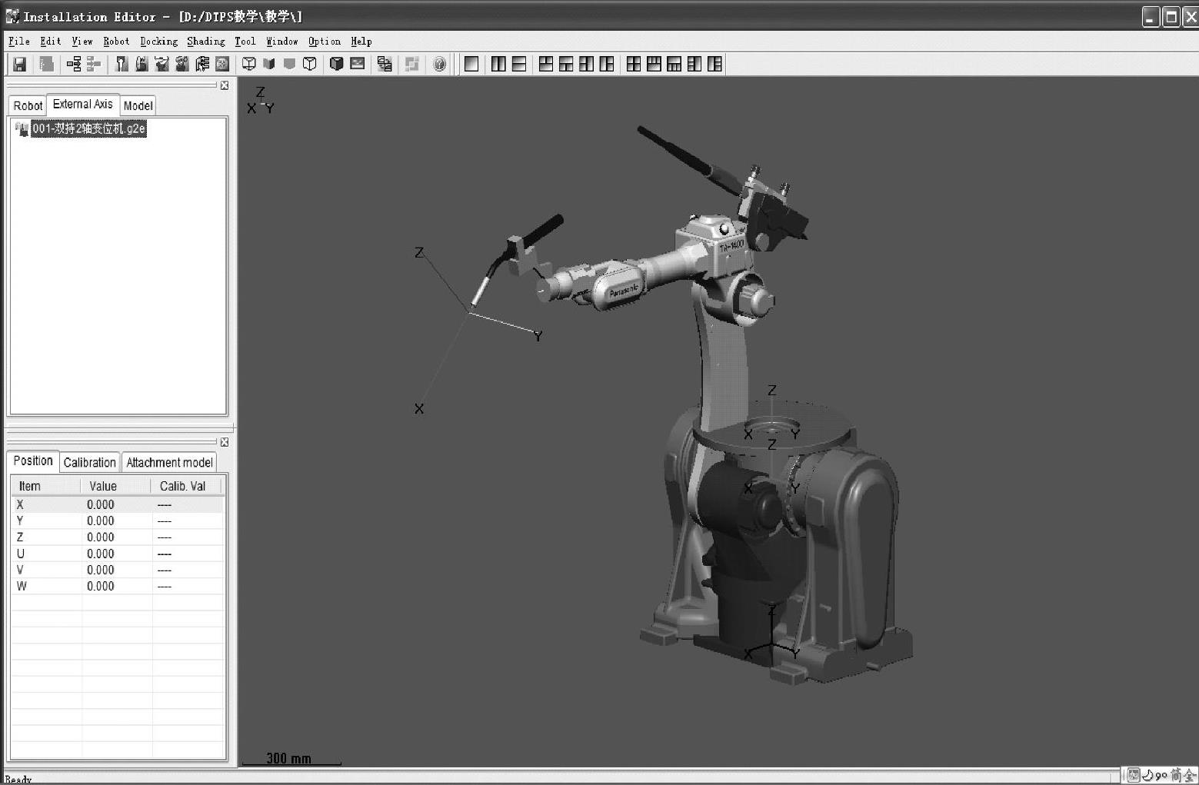Click the tree structure view icon
The width and height of the screenshot is (1199, 785).
74,65
